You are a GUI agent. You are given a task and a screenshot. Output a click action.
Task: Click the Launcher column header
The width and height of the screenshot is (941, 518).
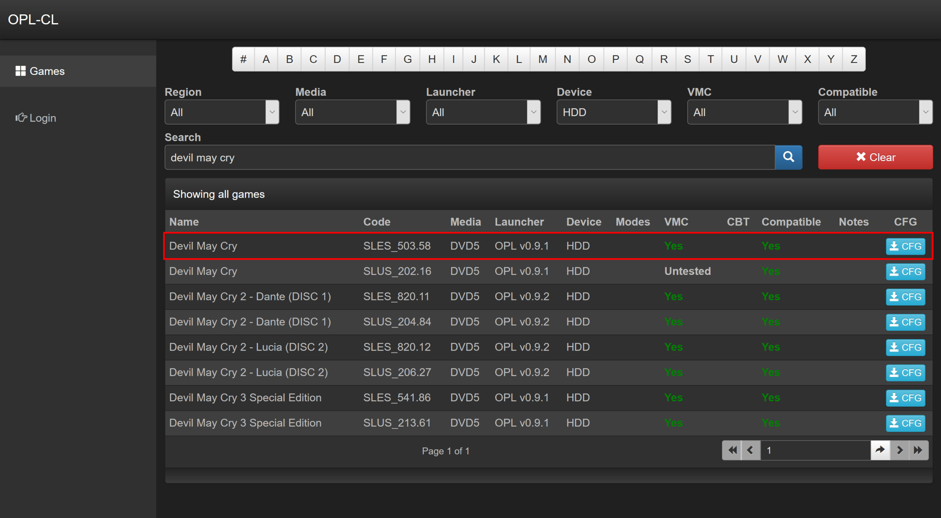point(519,222)
